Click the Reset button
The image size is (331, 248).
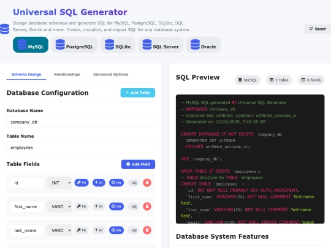(318, 29)
